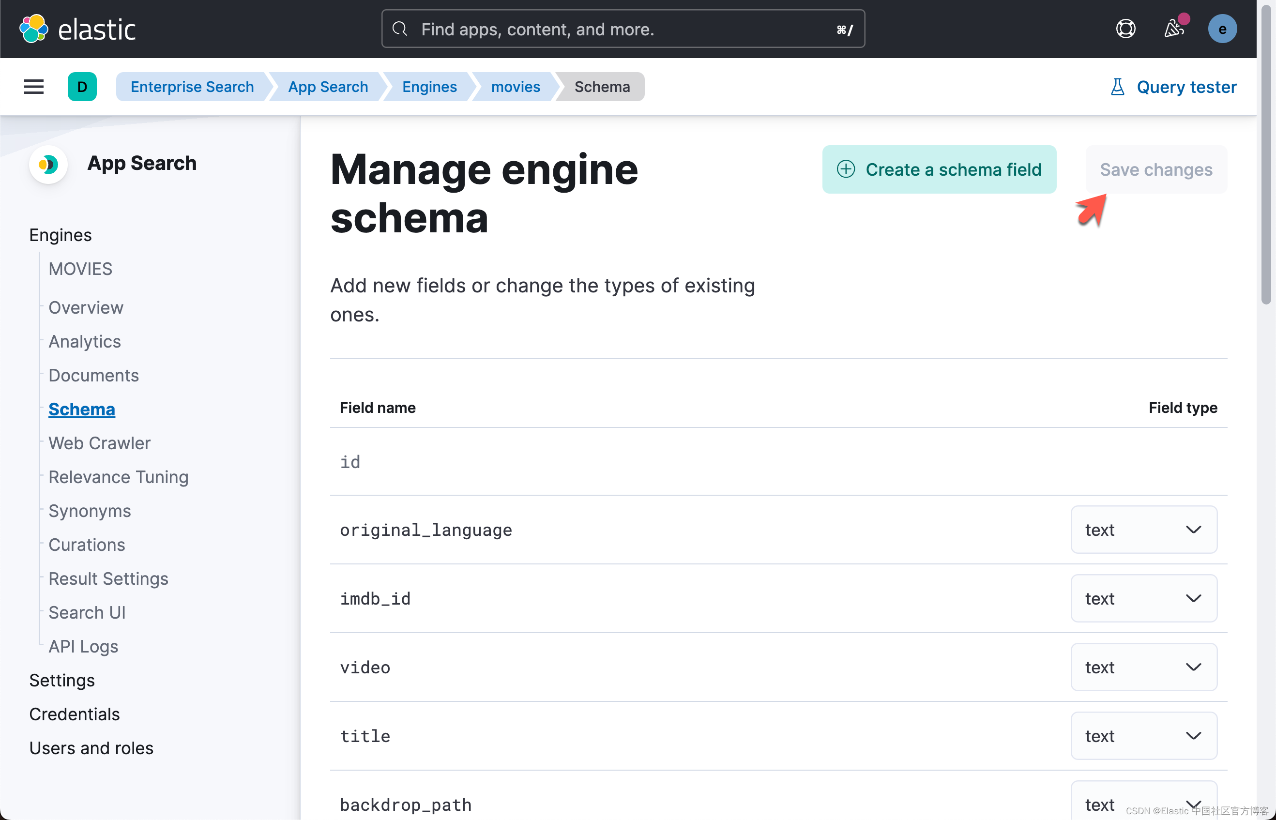Image resolution: width=1276 pixels, height=820 pixels.
Task: Click the title field name
Action: coord(365,736)
